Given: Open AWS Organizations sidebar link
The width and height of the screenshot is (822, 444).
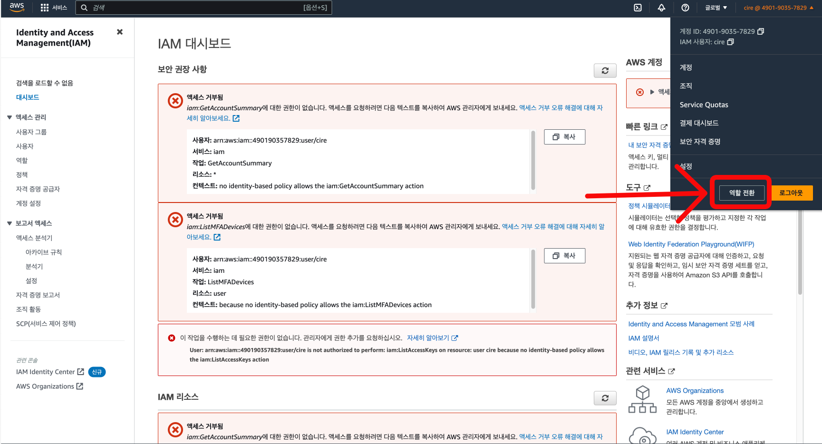Looking at the screenshot, I should point(49,386).
